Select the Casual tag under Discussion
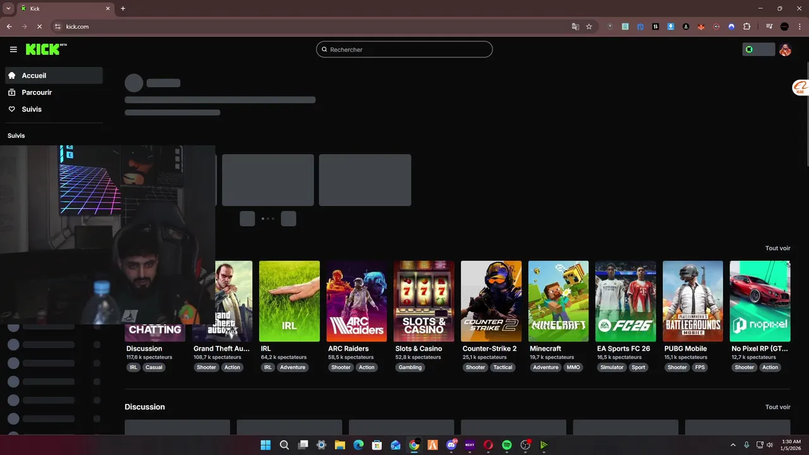 pyautogui.click(x=154, y=367)
